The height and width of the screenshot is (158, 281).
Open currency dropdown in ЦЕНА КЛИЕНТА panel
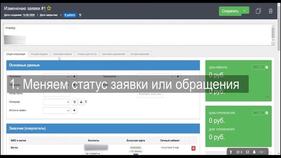258,67
